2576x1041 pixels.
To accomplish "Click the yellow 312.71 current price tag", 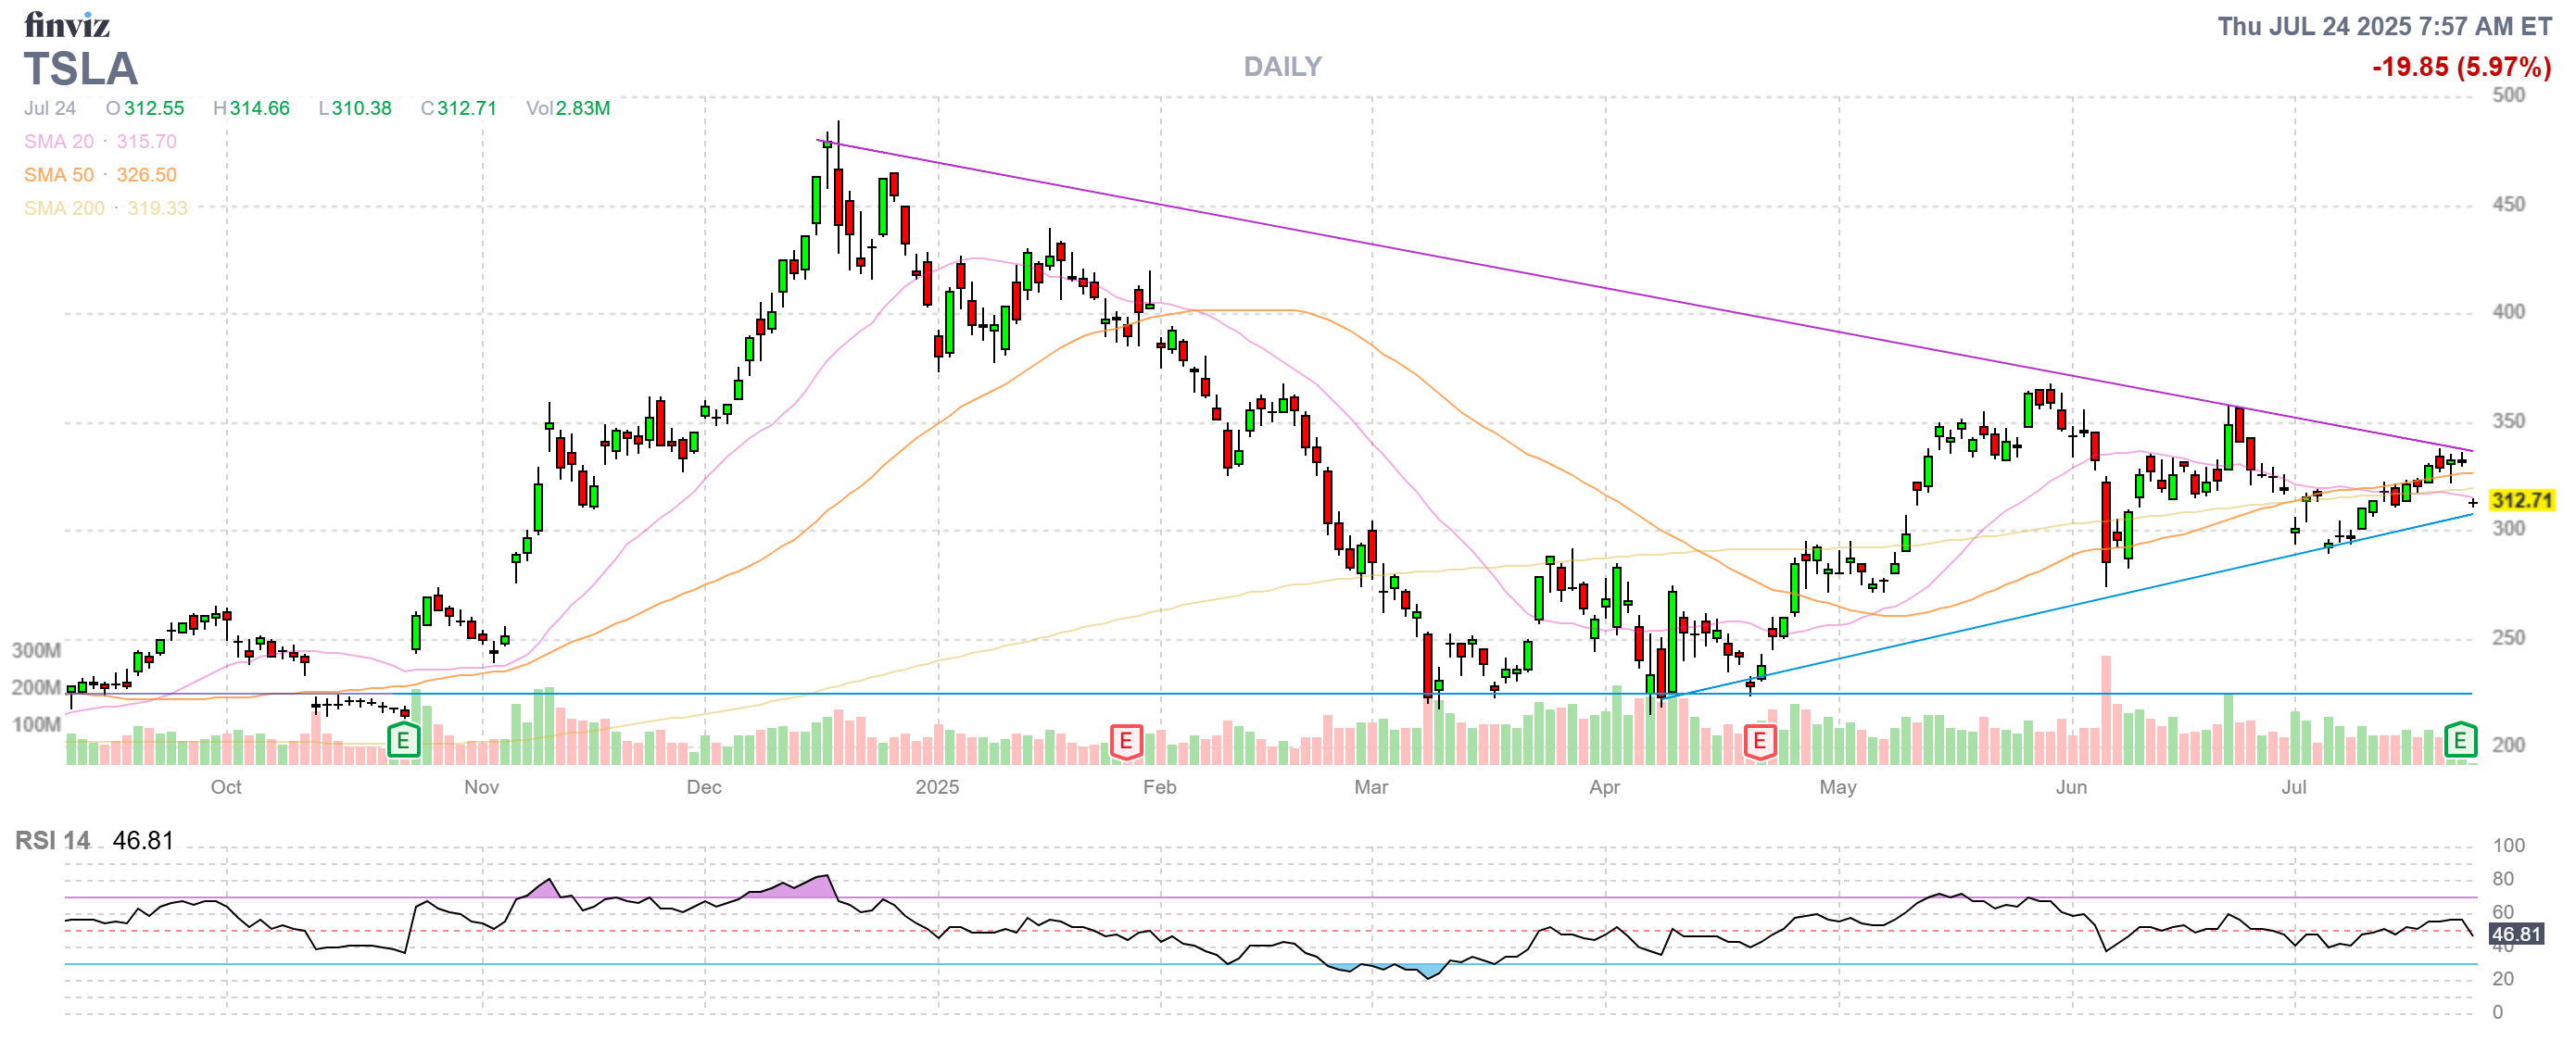I will tap(2521, 499).
